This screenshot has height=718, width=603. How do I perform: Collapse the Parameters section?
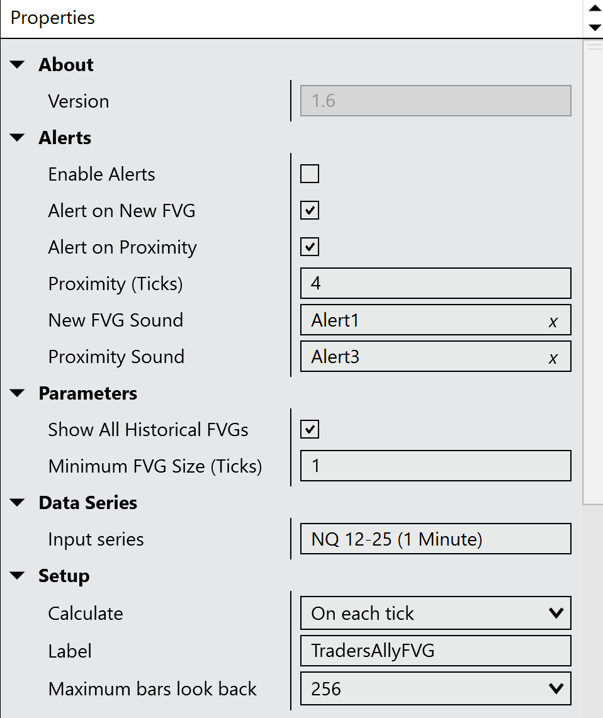18,393
